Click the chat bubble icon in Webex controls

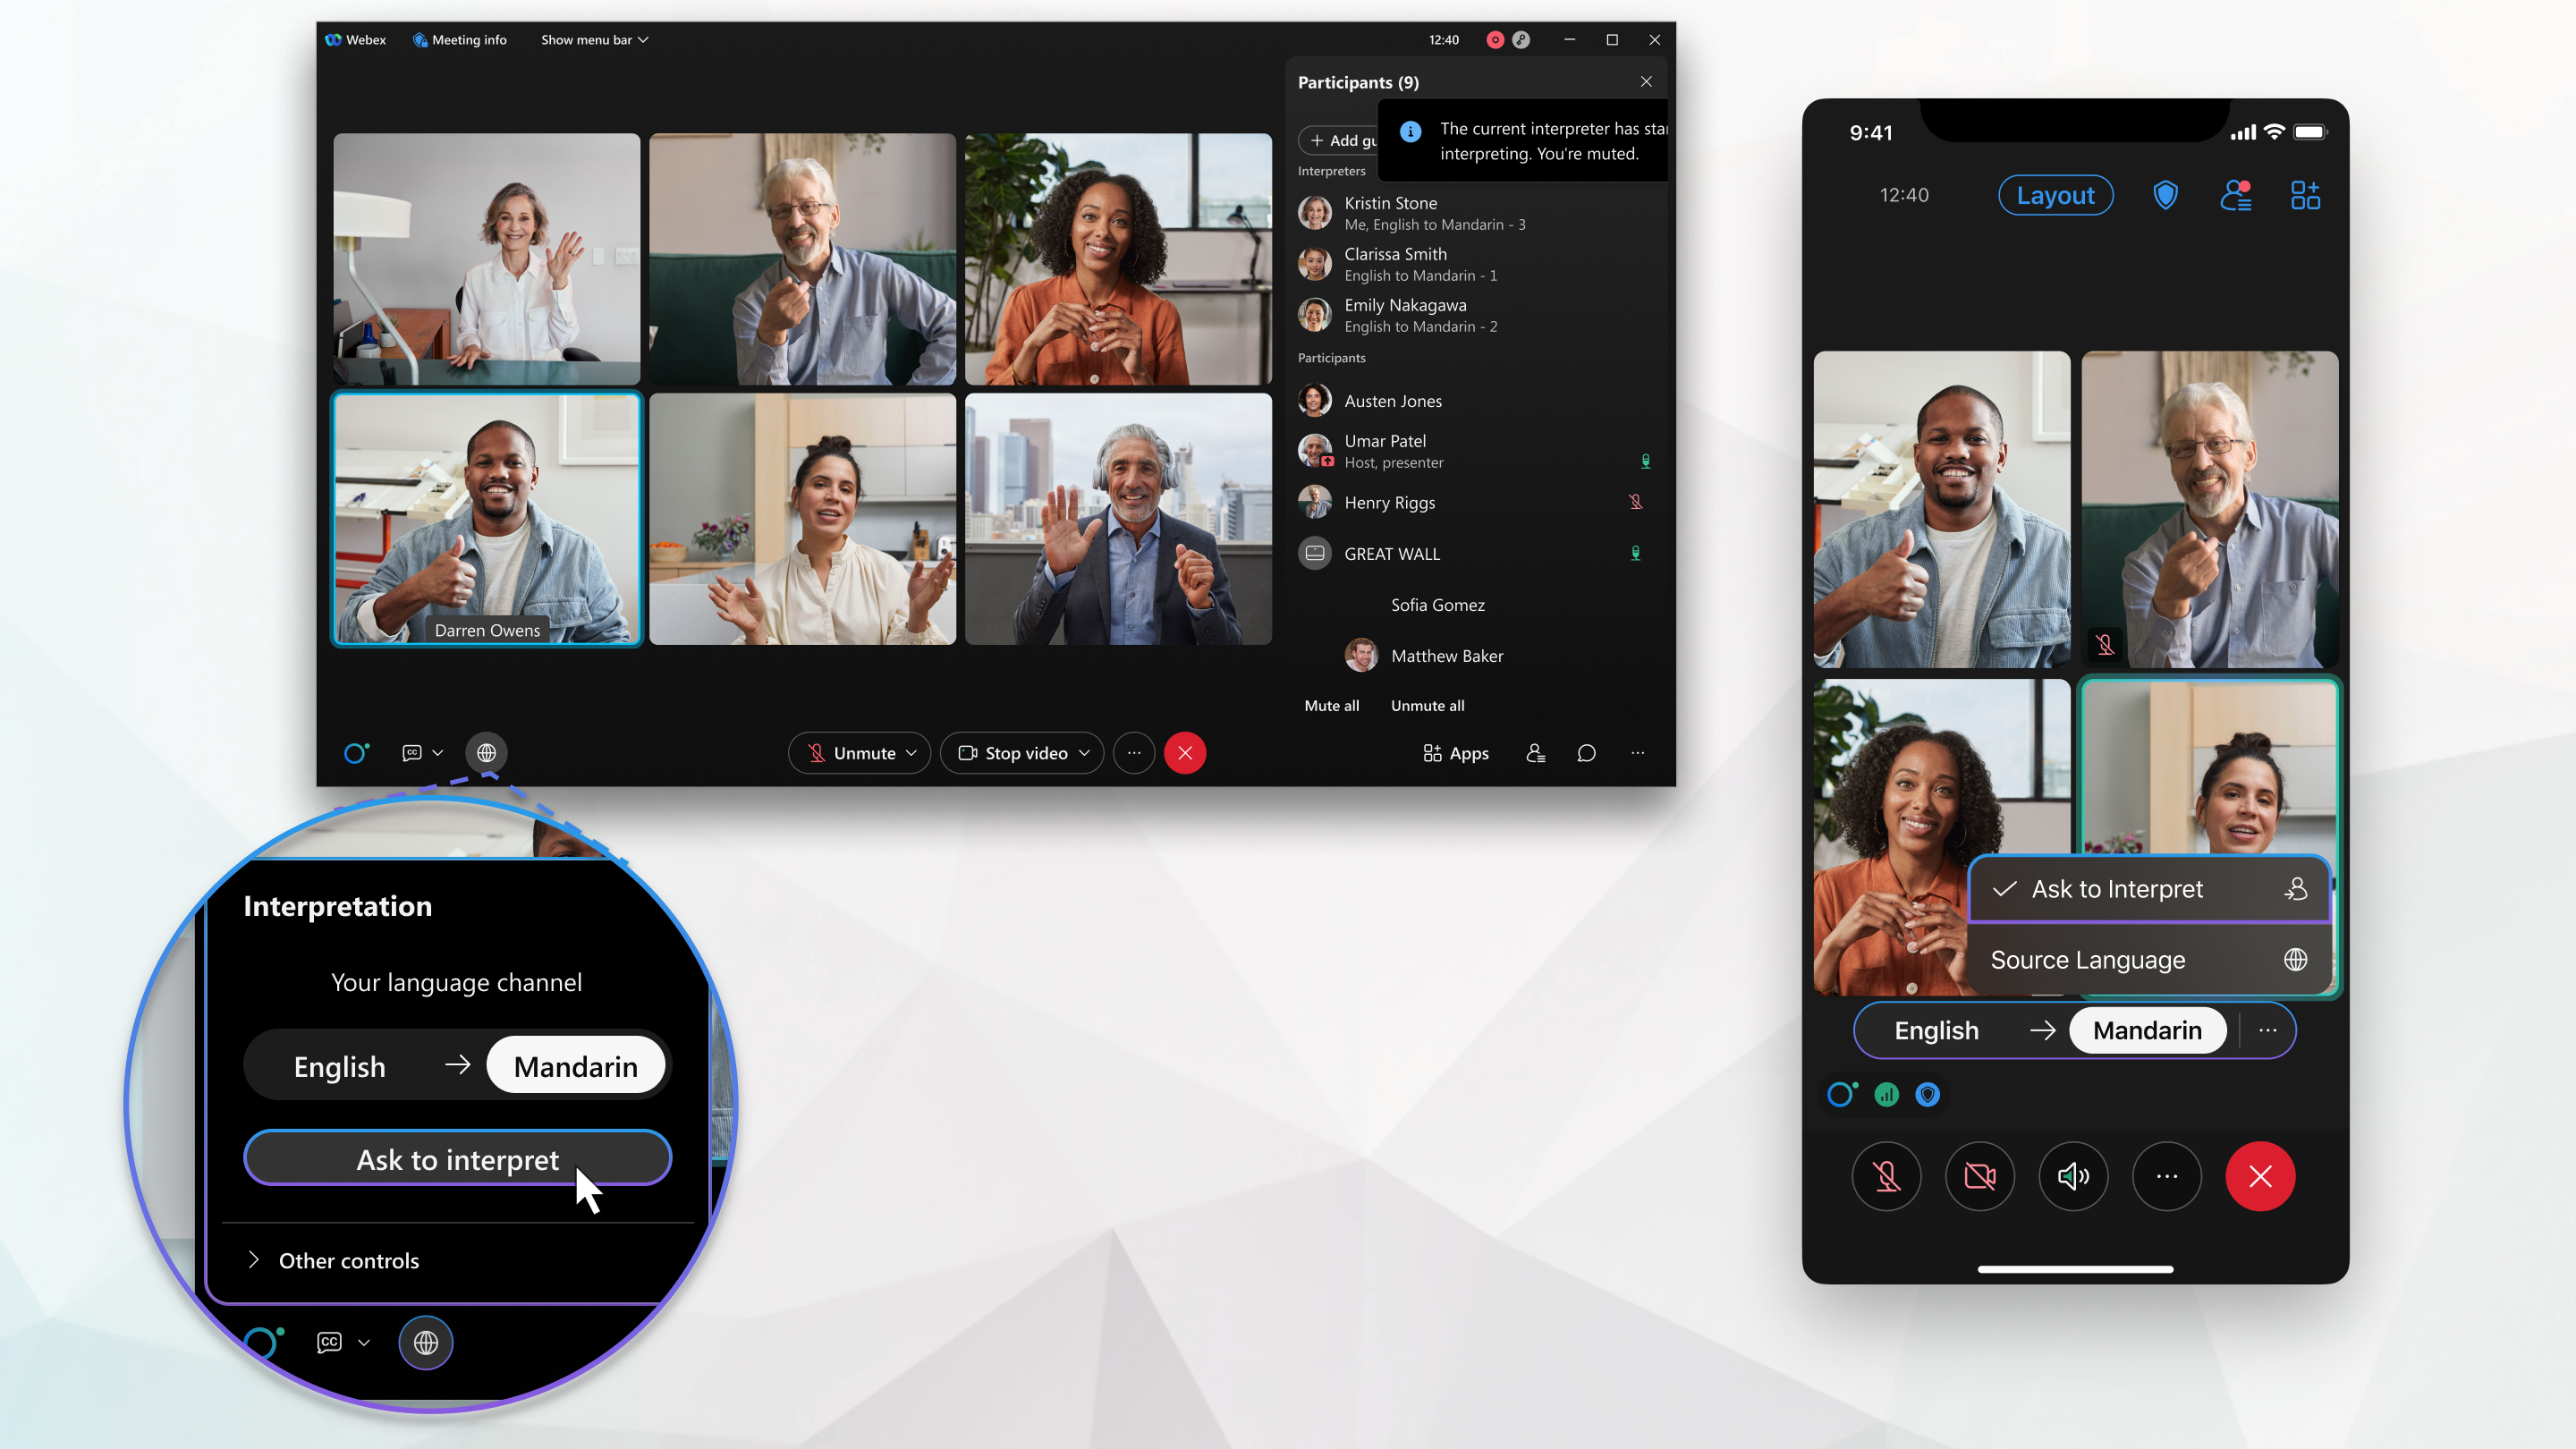pos(1585,752)
